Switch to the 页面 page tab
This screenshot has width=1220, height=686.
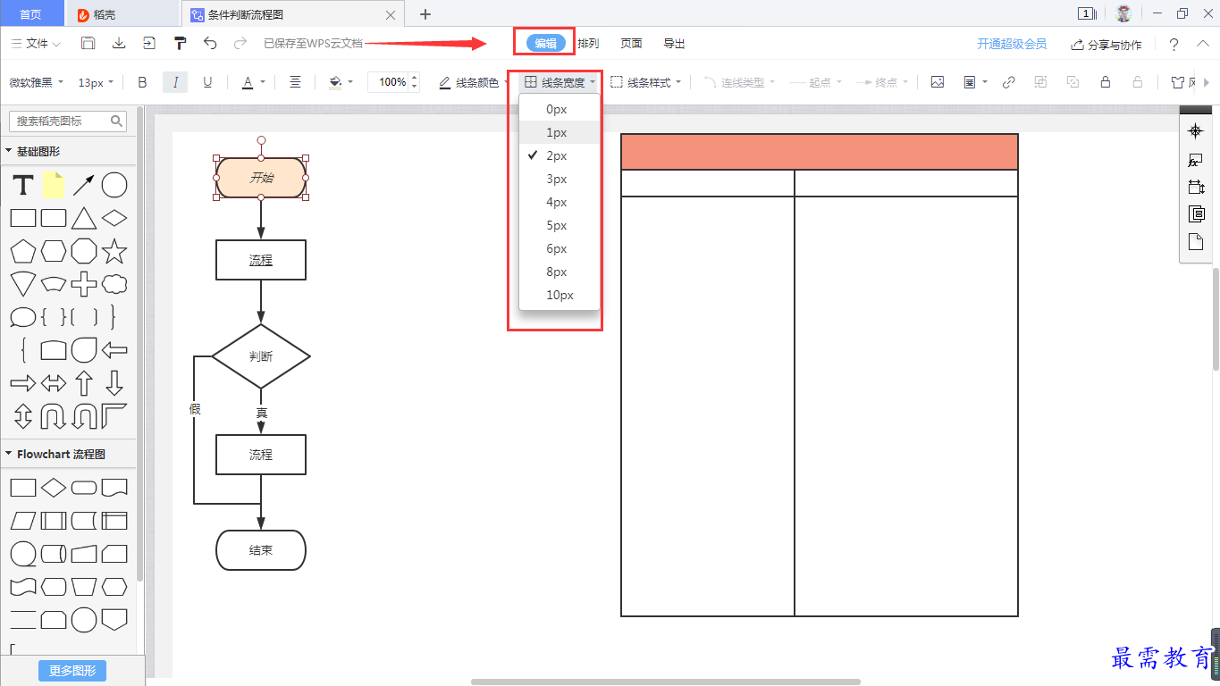[631, 44]
